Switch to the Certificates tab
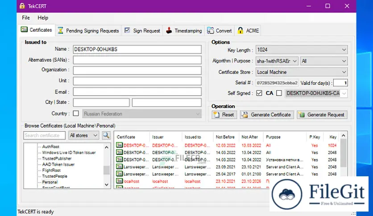This screenshot has width=373, height=216. (37, 30)
